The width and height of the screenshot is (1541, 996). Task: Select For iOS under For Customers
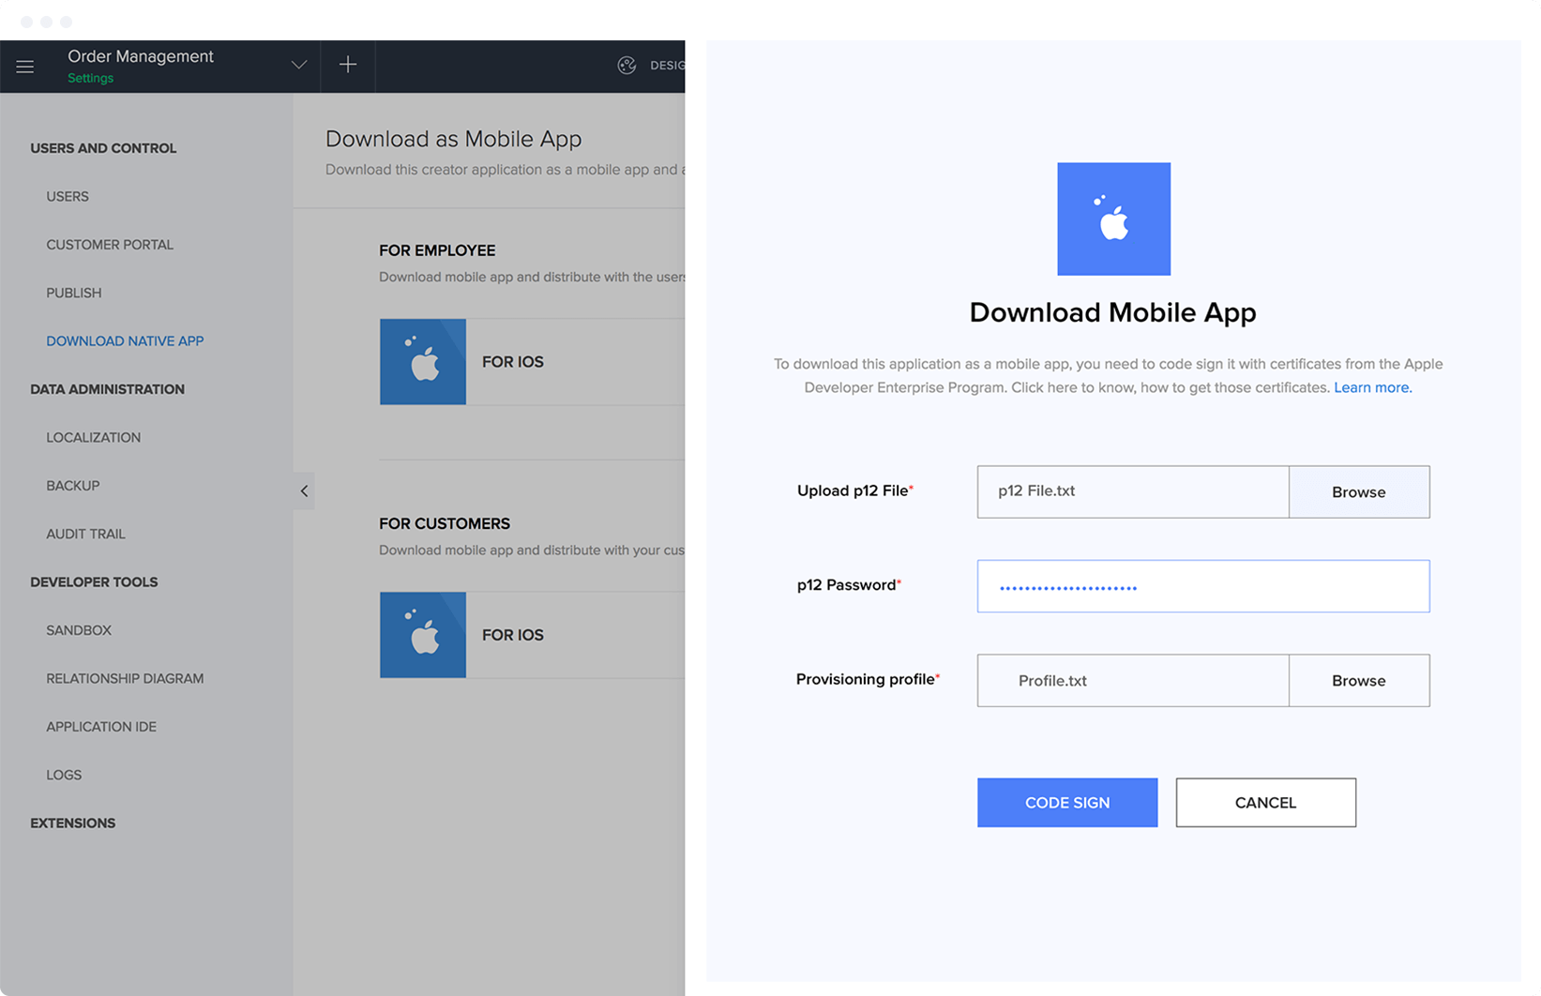[513, 635]
